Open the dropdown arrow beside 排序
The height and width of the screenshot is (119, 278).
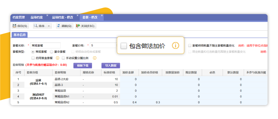click(x=49, y=26)
